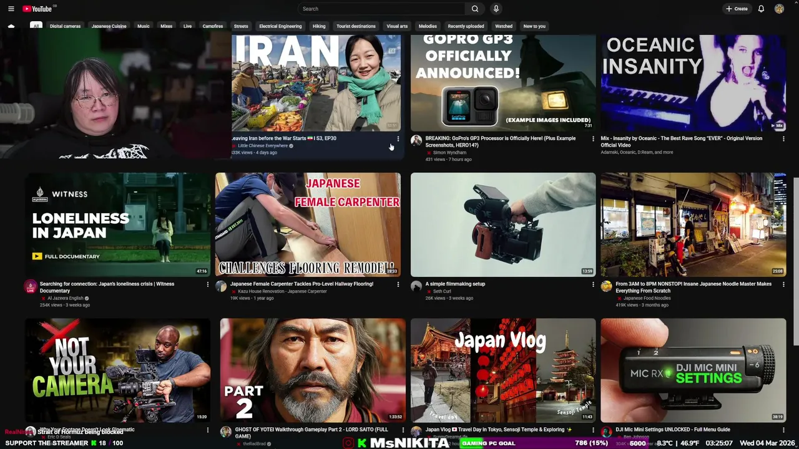Open the Seth Curl channel avatar
Image resolution: width=799 pixels, height=449 pixels.
[x=416, y=286]
